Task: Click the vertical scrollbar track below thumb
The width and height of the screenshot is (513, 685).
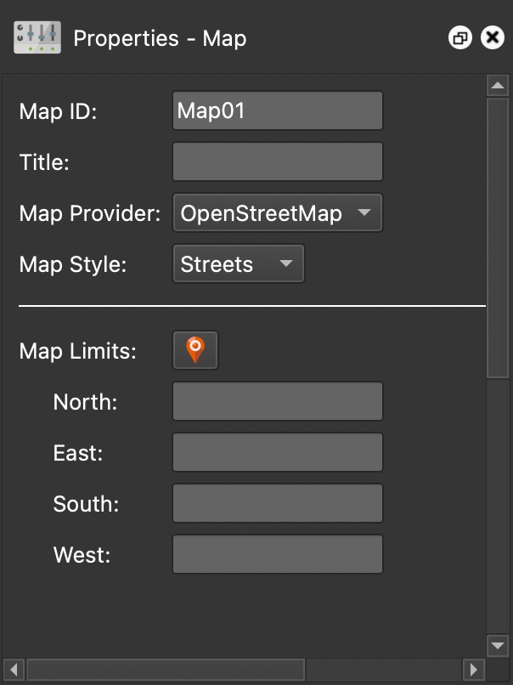Action: pyautogui.click(x=498, y=510)
